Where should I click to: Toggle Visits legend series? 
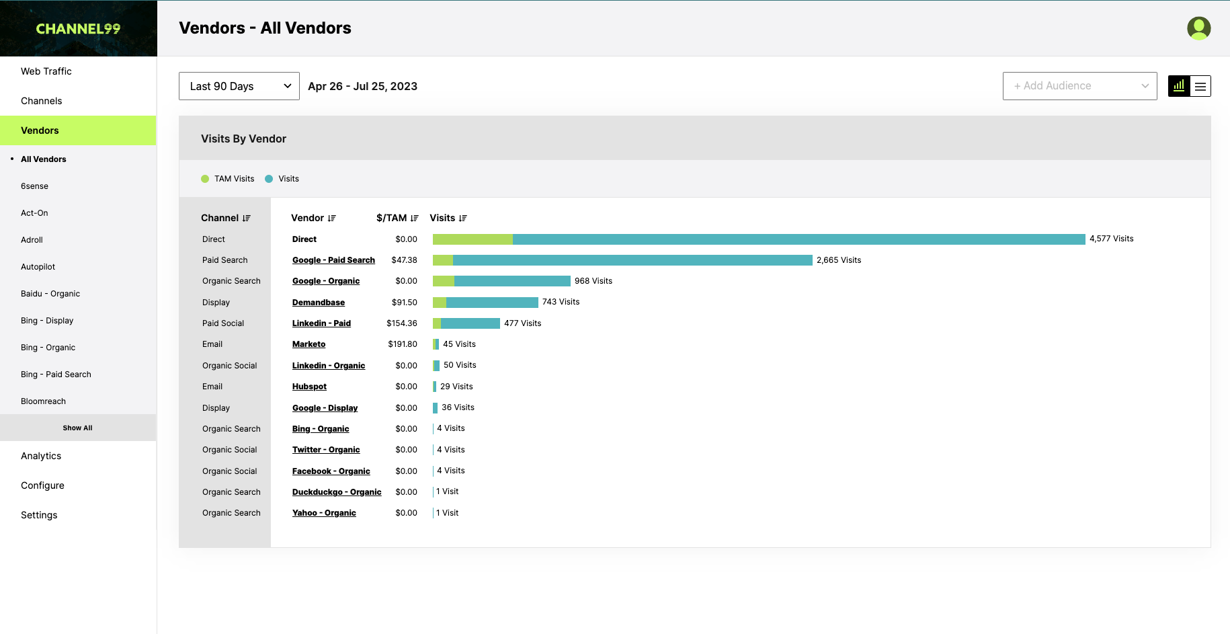[282, 179]
